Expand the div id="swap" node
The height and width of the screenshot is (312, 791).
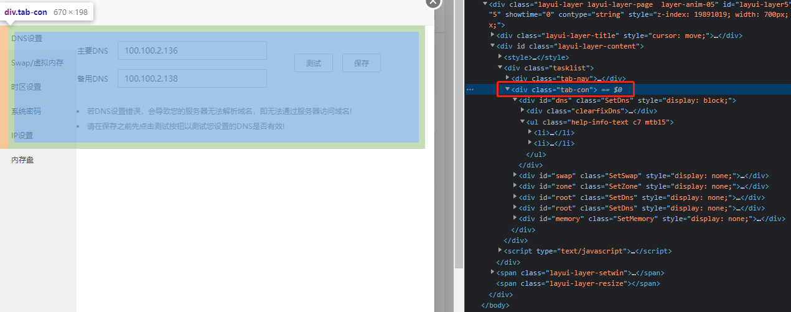(515, 176)
